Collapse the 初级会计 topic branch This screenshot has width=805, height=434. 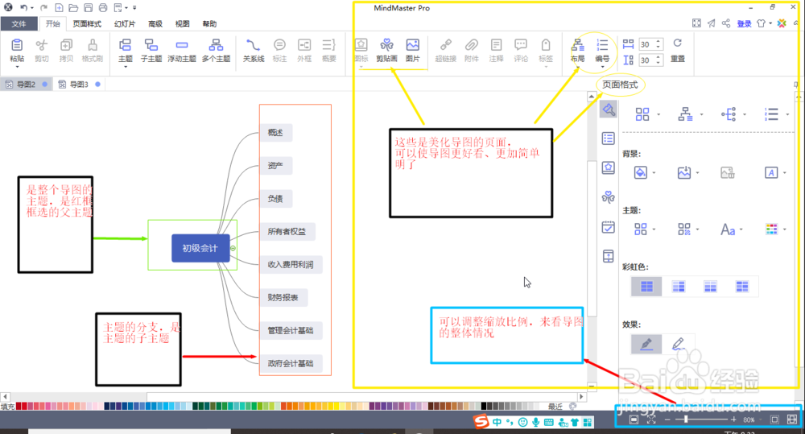[x=233, y=248]
